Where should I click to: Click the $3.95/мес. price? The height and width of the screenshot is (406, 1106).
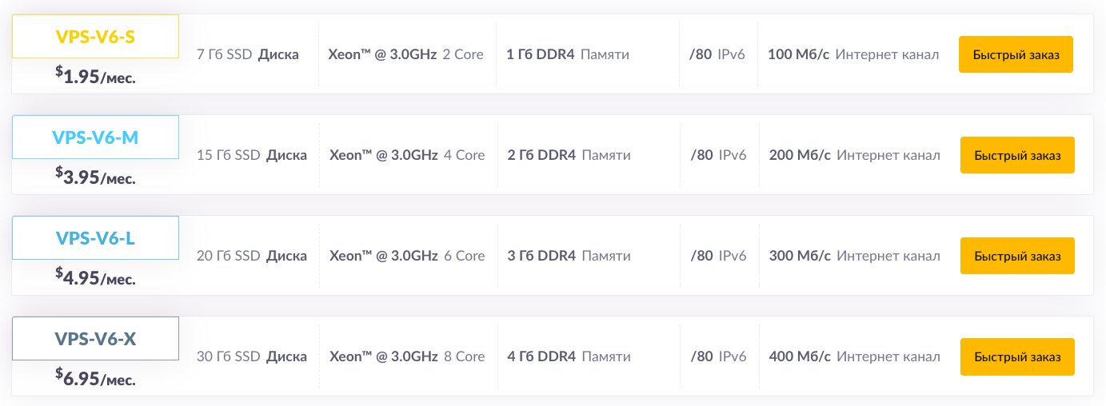coord(95,177)
